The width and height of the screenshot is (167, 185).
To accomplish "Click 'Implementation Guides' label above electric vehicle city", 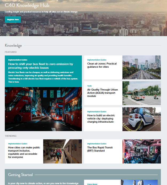I will click(x=97, y=112).
